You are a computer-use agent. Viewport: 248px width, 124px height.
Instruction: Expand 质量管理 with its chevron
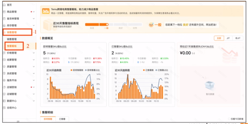pyautogui.click(x=34, y=67)
